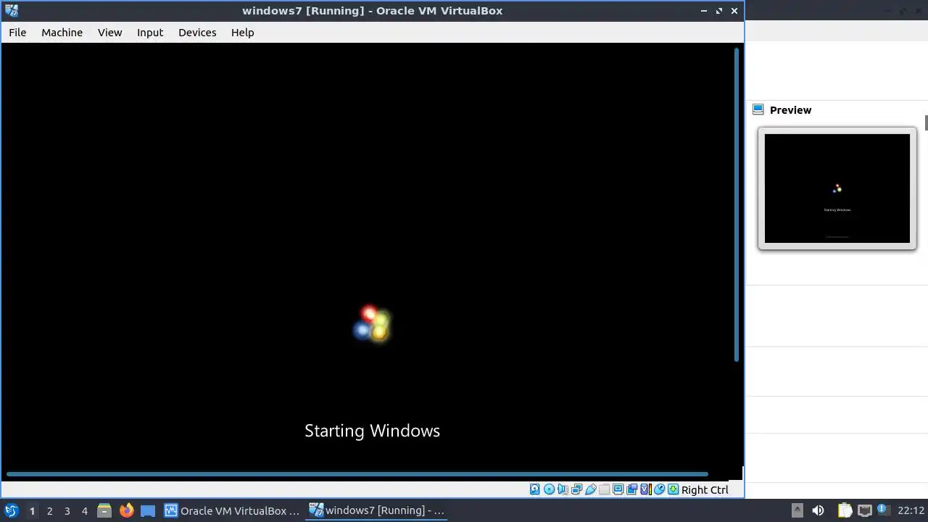Open the Input menu
Image resolution: width=928 pixels, height=522 pixels.
pyautogui.click(x=150, y=33)
